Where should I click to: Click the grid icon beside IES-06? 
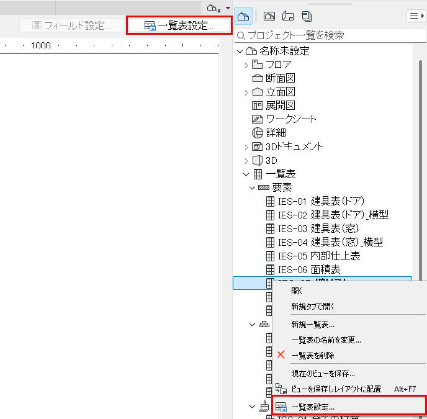270,269
